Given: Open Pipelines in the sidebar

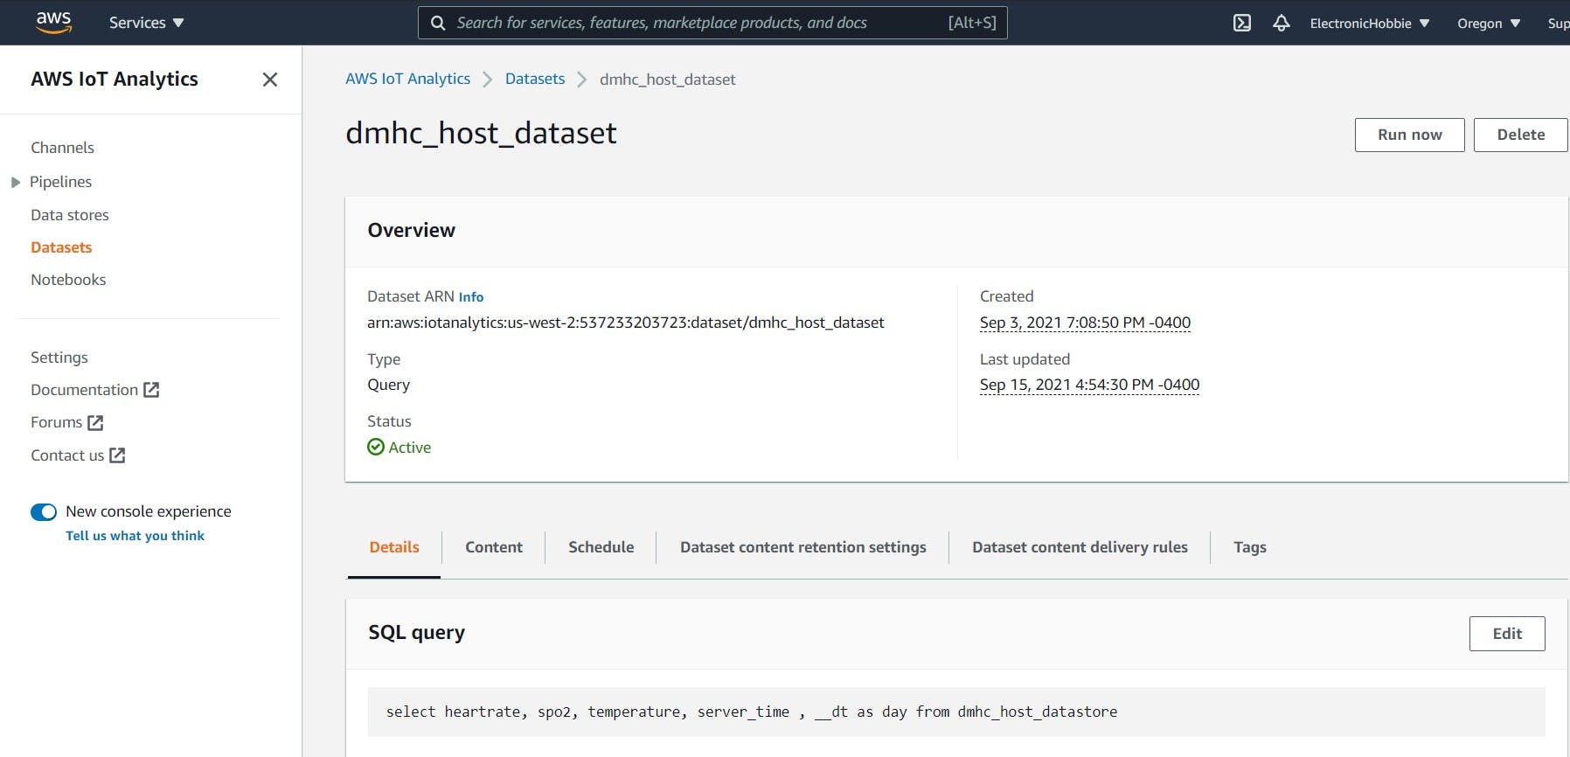Looking at the screenshot, I should [60, 182].
